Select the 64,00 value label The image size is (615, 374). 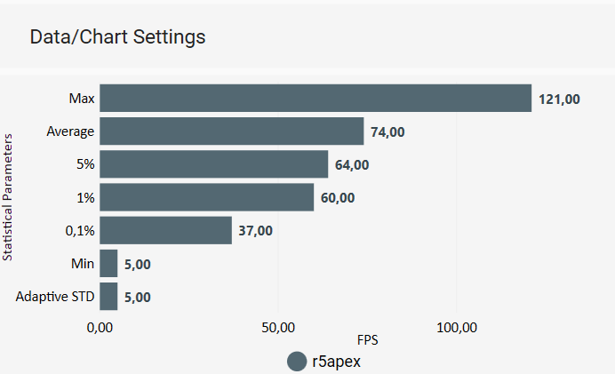[x=352, y=164]
